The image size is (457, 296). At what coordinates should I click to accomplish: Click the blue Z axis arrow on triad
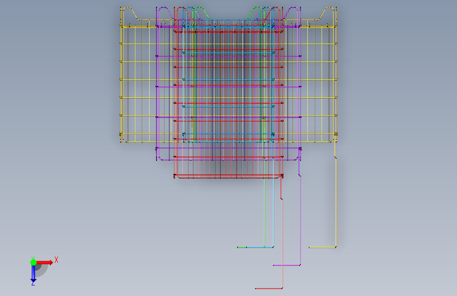point(33,274)
